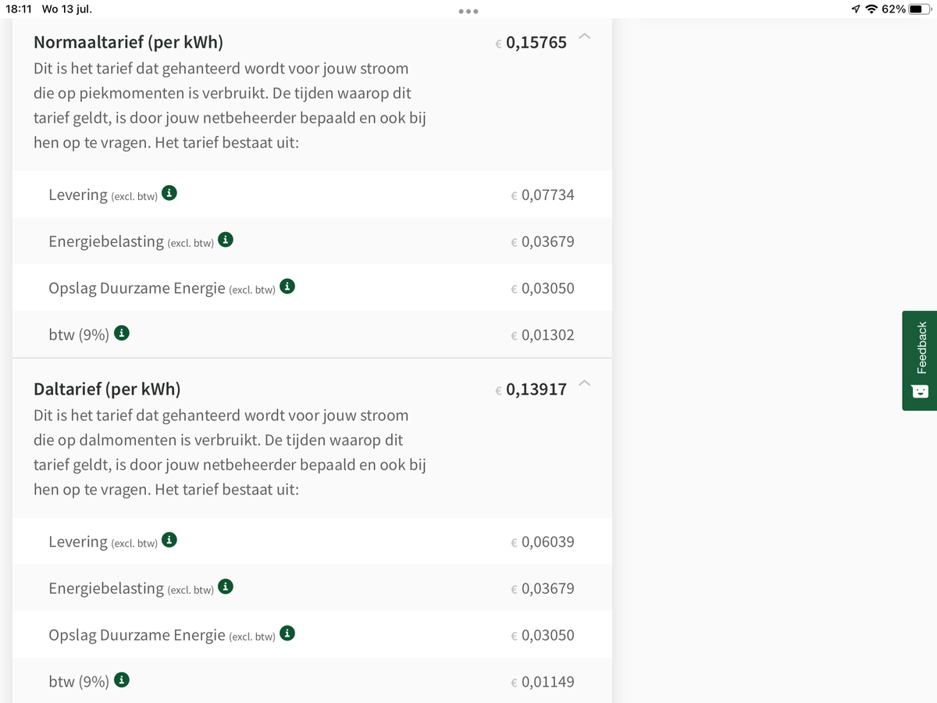Click btw (9%) info icon in Daltarief section
This screenshot has height=703, width=937.
tap(122, 680)
